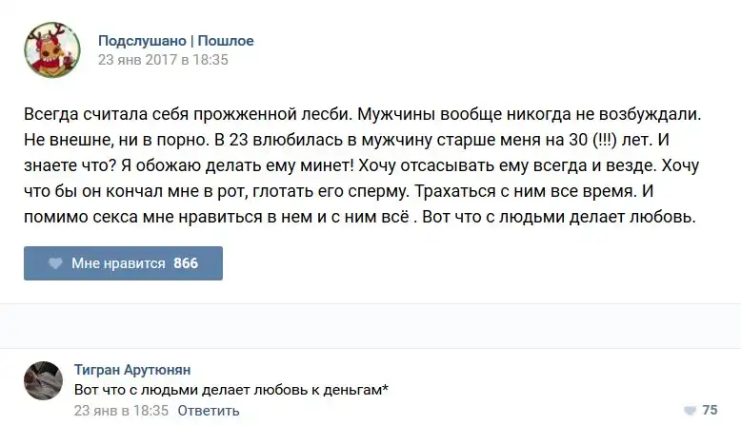
Task: Click the comment timestamp "23 янв в 18:35"
Action: [121, 411]
